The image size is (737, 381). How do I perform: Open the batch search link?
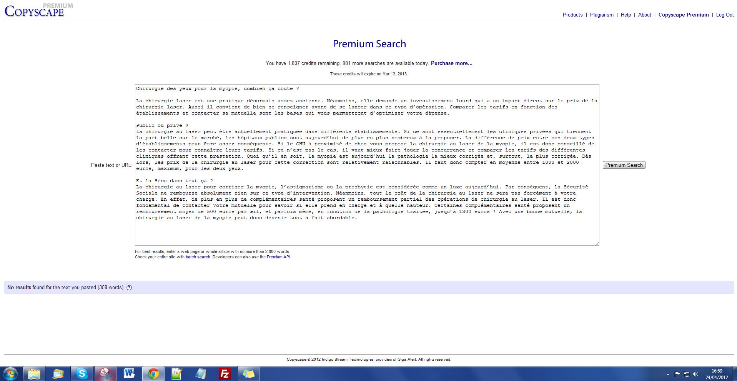(x=198, y=257)
